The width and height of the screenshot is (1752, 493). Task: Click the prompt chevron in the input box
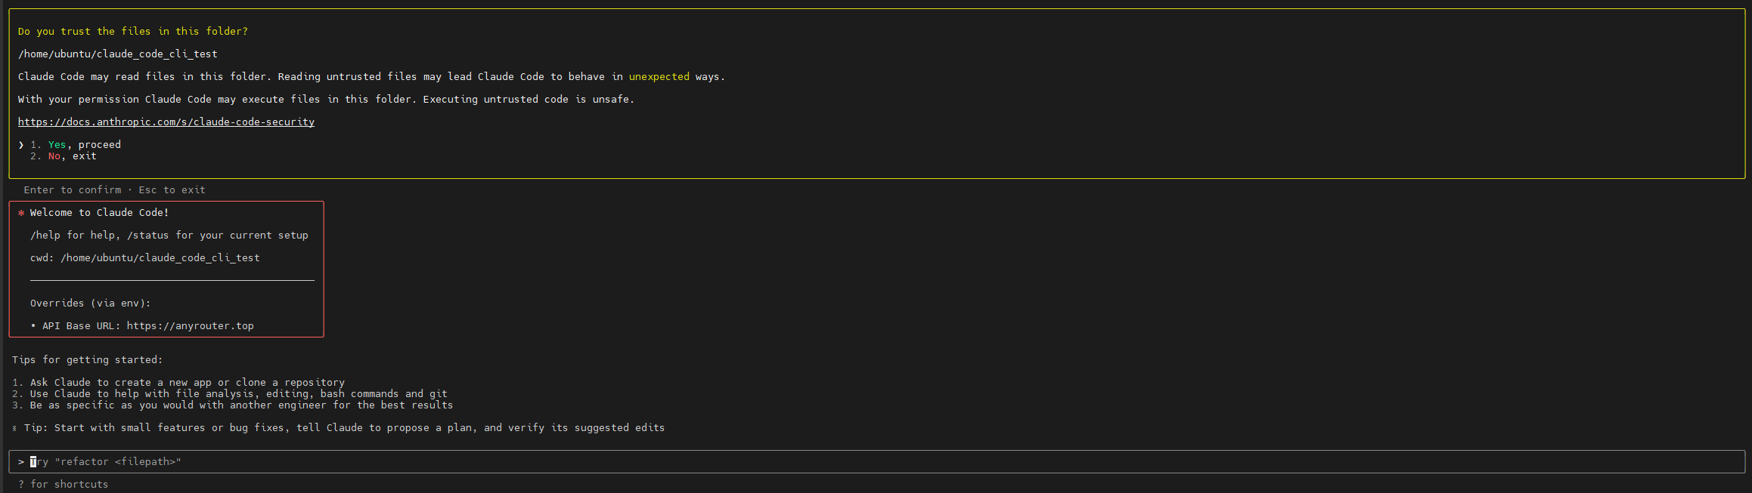[21, 462]
